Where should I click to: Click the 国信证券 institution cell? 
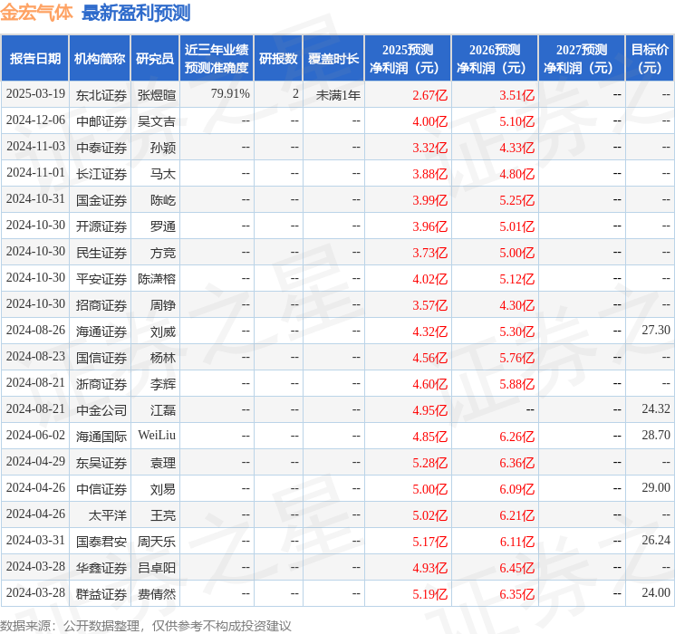(x=101, y=358)
